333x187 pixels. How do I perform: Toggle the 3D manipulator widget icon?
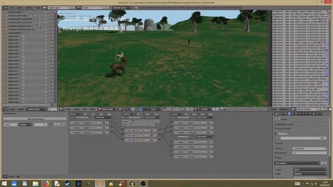coord(137,109)
